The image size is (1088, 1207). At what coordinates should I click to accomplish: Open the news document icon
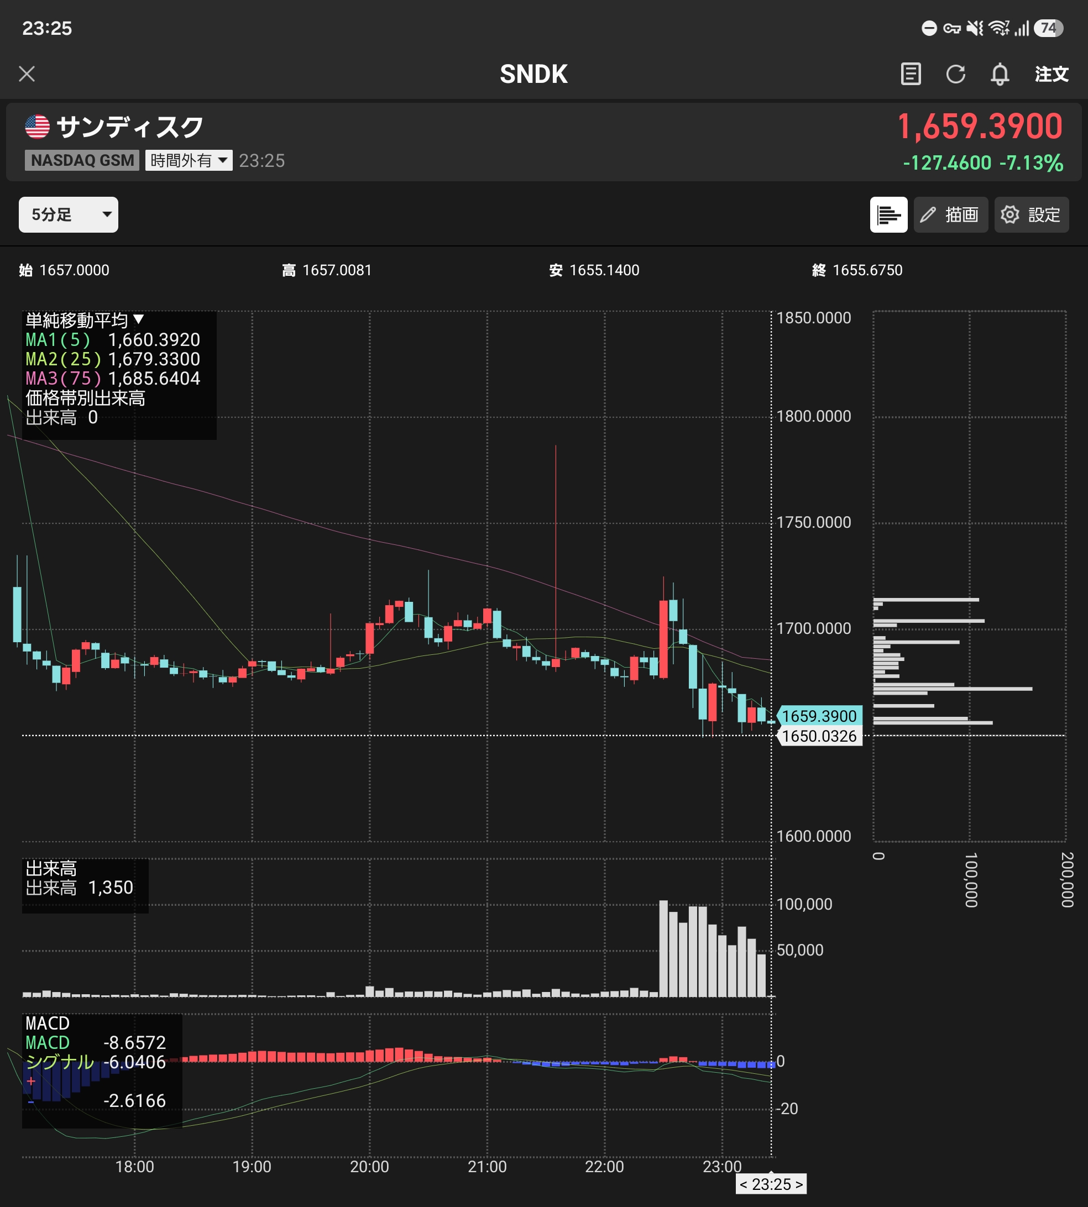tap(911, 74)
